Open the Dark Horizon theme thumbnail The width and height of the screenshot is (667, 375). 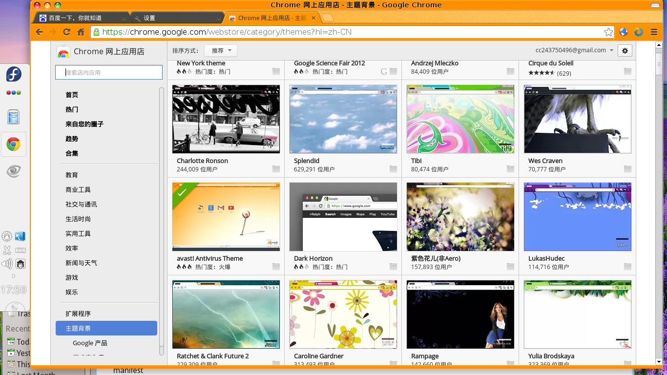343,217
